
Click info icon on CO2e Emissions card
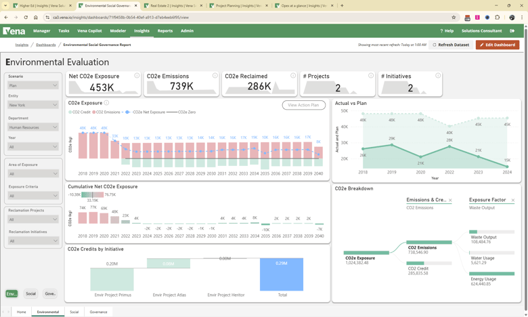(215, 76)
